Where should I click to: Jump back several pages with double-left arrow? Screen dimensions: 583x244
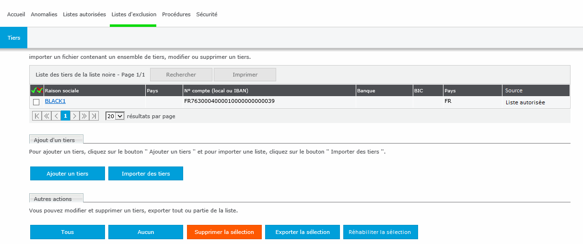point(47,116)
